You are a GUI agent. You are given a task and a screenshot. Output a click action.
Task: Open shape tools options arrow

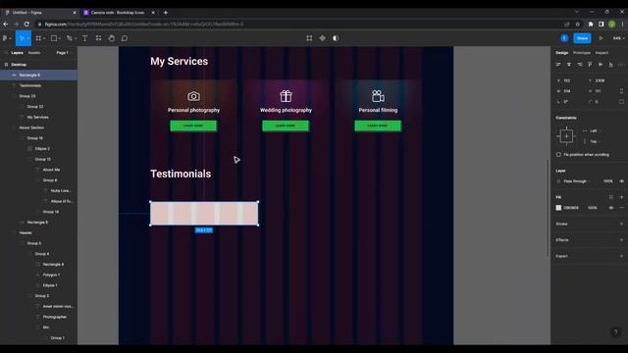coord(60,39)
